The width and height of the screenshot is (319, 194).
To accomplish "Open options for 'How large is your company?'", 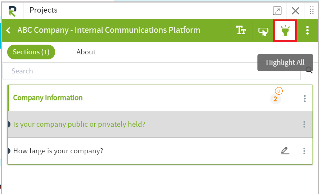I will click(x=304, y=151).
